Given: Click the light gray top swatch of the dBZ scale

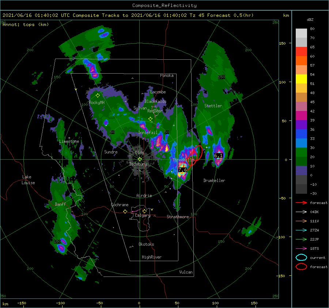Looking at the screenshot, I should (x=301, y=33).
